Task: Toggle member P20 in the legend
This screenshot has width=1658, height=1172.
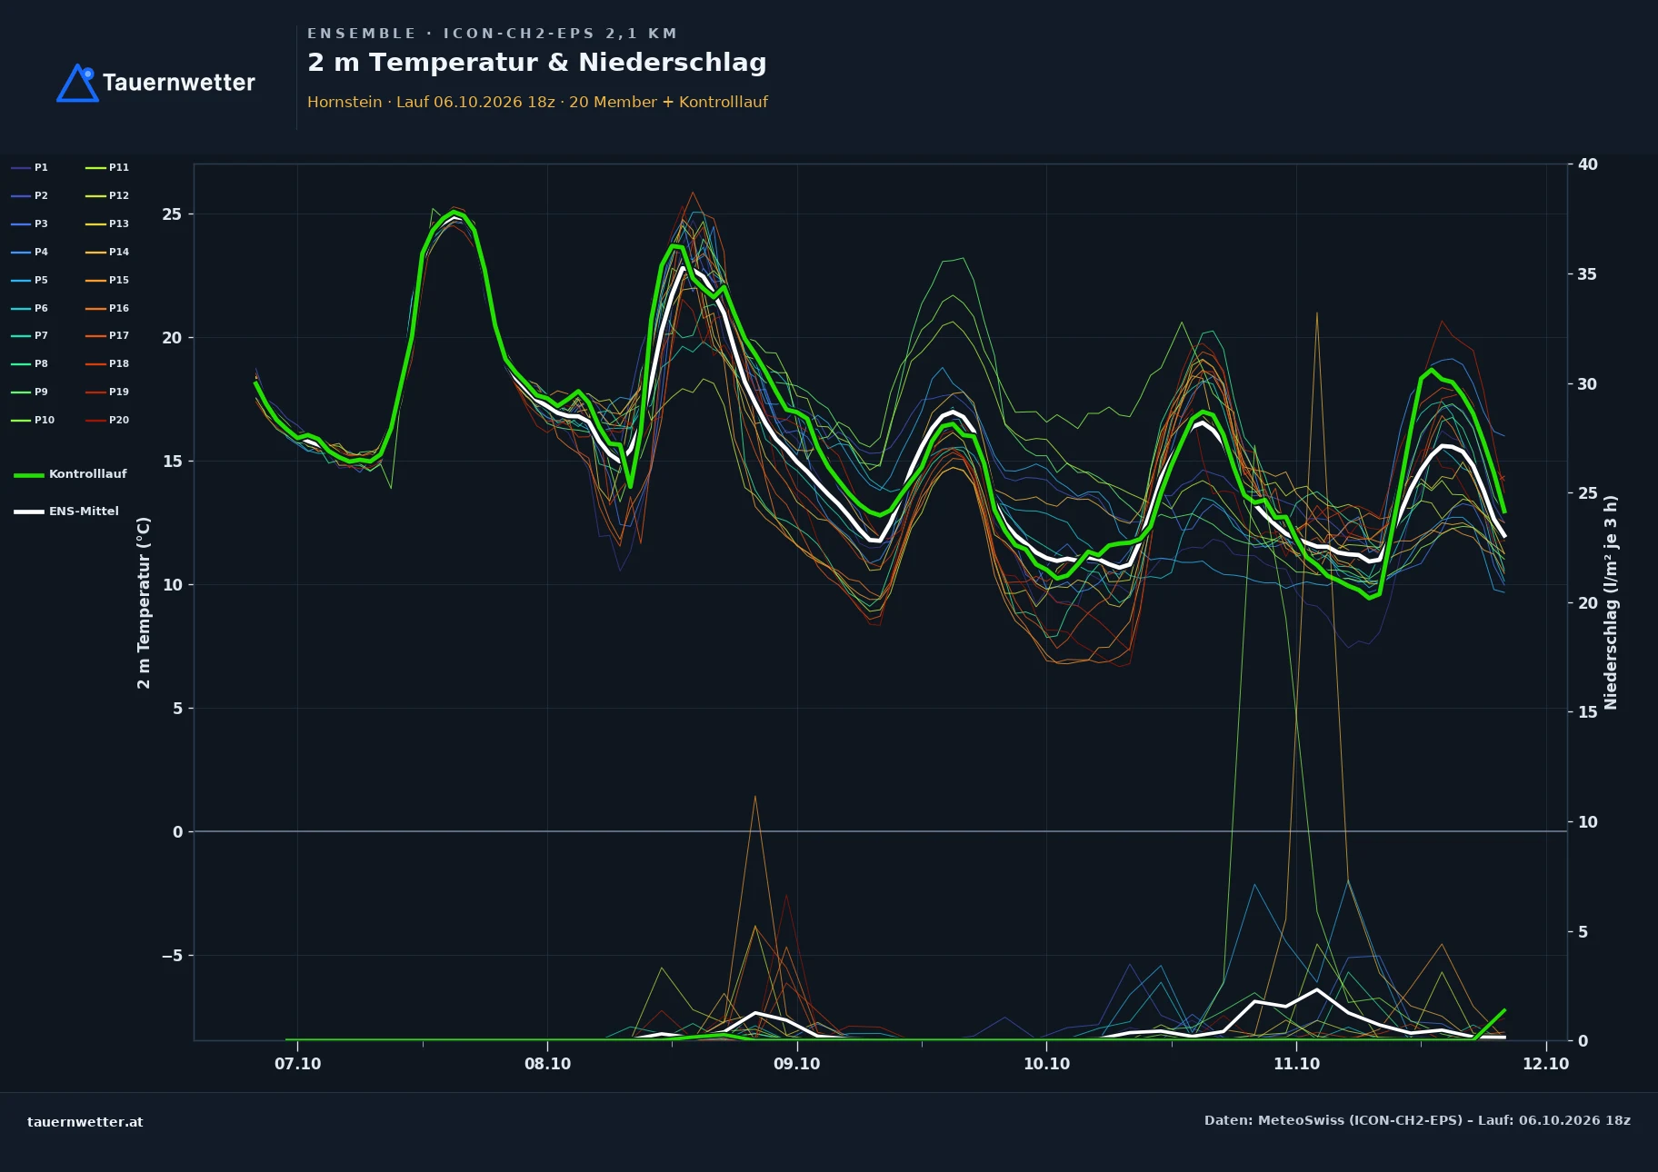Action: tap(107, 421)
